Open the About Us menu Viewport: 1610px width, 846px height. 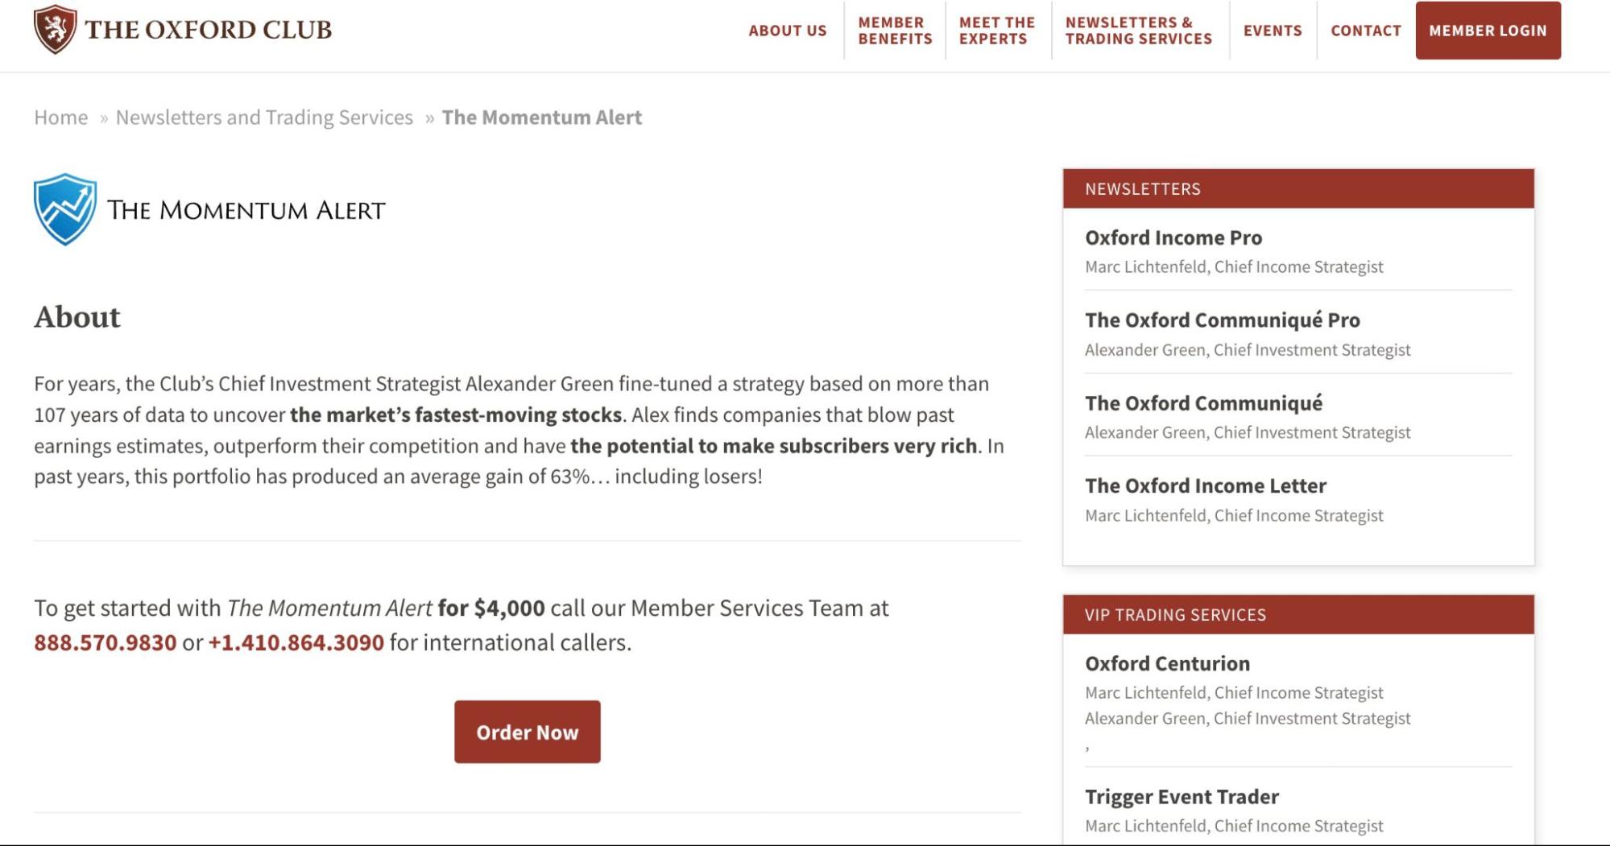pyautogui.click(x=787, y=31)
